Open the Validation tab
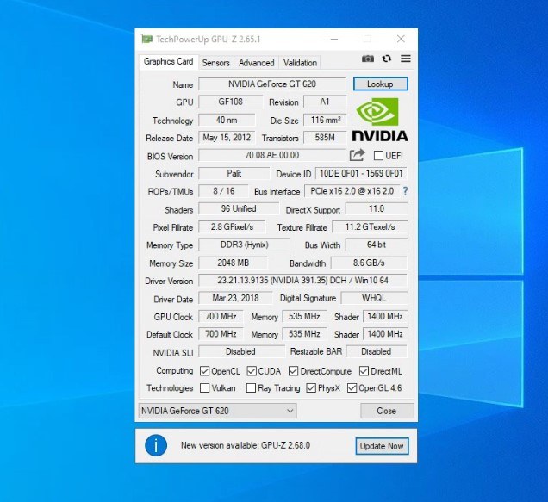 coord(300,63)
